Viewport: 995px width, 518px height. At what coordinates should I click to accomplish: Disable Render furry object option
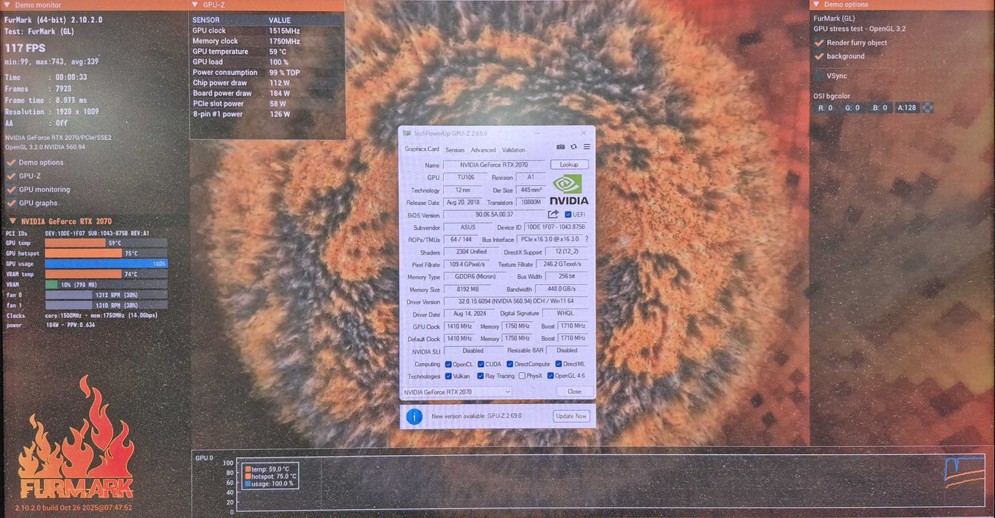[819, 43]
